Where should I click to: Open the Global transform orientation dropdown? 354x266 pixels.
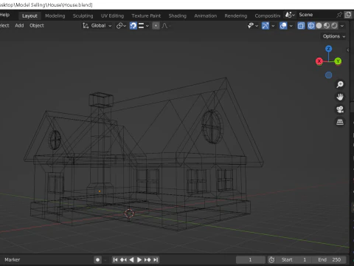pyautogui.click(x=97, y=26)
